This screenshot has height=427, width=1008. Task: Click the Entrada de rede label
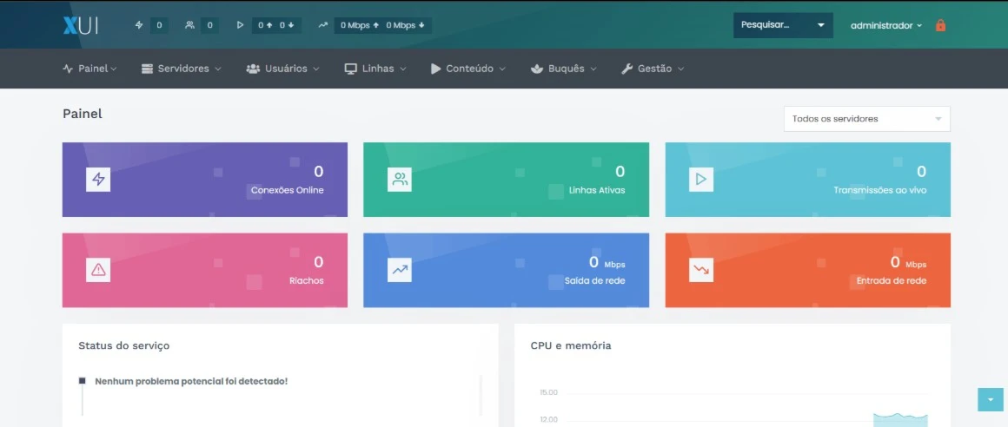pos(892,280)
